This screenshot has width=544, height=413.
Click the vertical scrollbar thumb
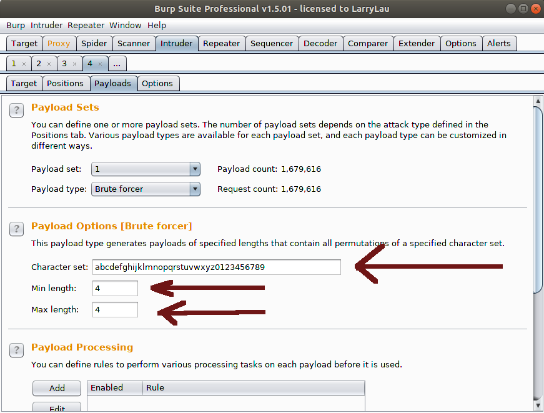pyautogui.click(x=538, y=201)
